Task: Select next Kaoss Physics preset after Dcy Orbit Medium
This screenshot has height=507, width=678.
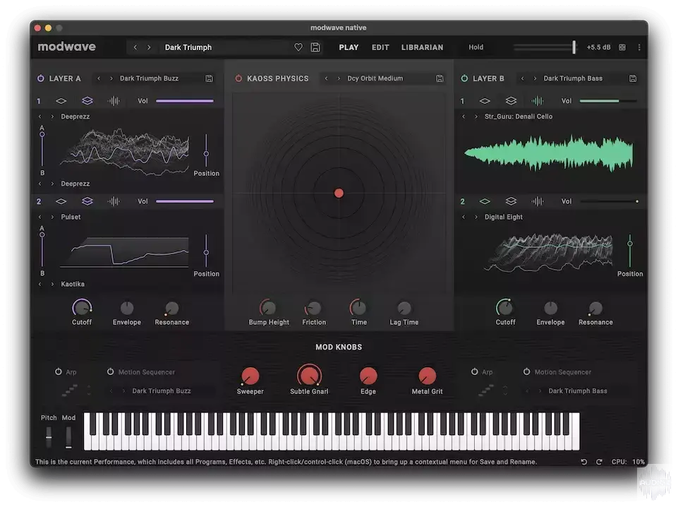Action: 339,78
